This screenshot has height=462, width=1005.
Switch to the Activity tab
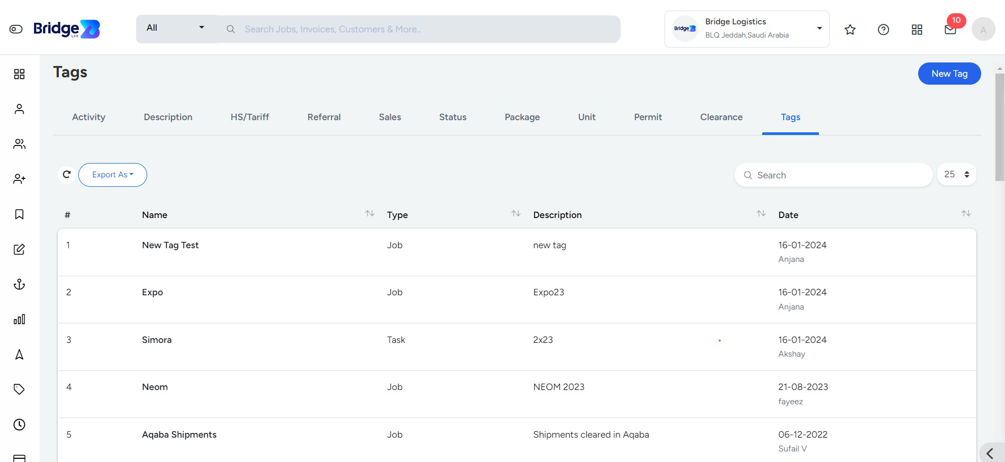click(89, 117)
